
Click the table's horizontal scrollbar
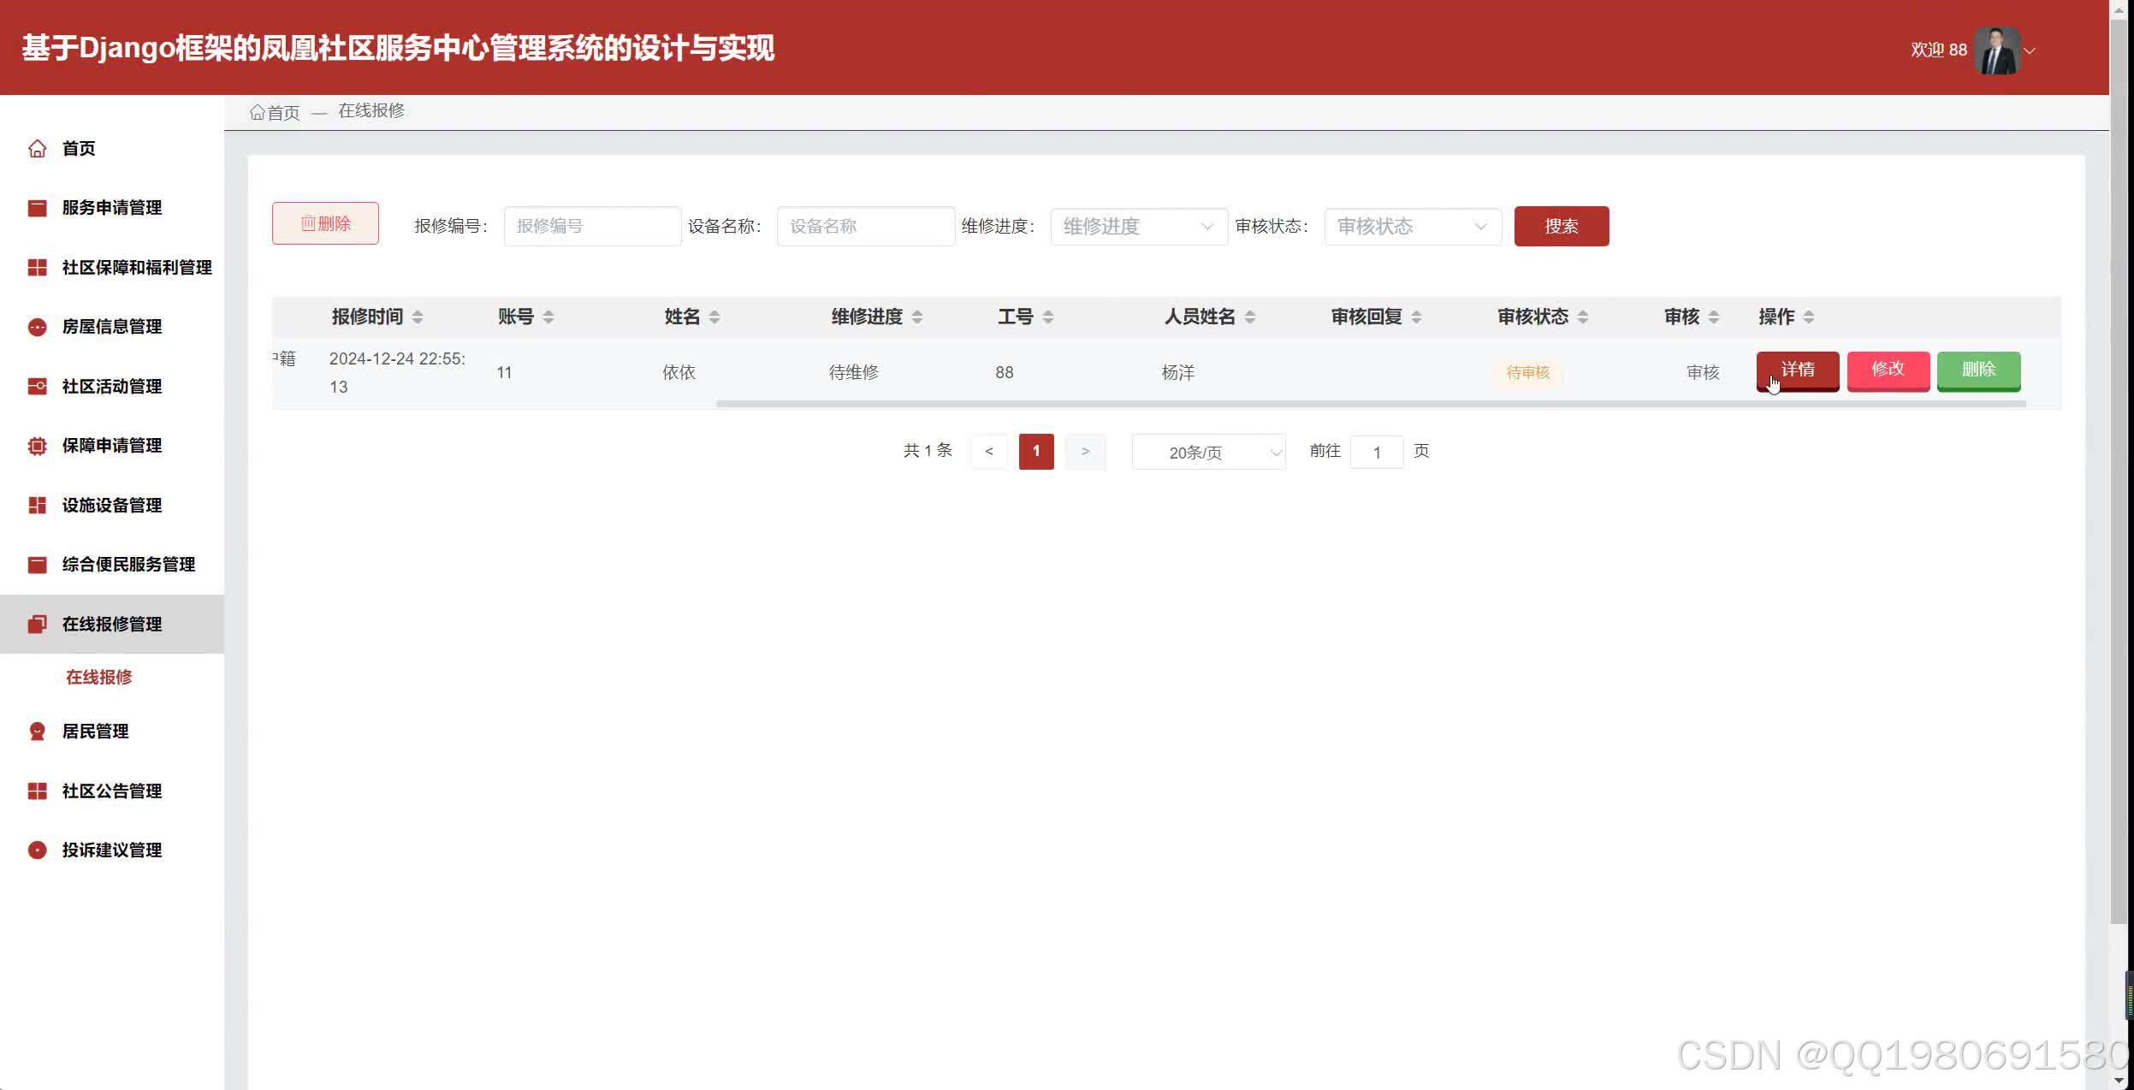pos(1369,404)
